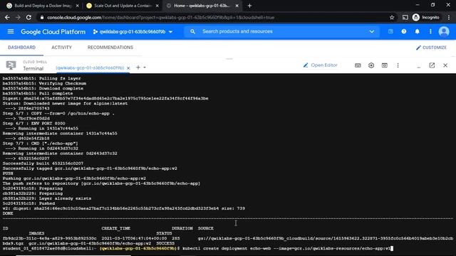Open the Chrome three-dot menu
The height and width of the screenshot is (256, 456).
449,17
